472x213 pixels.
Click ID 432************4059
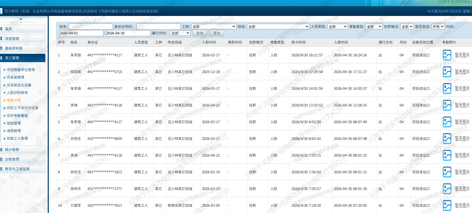tap(105, 139)
